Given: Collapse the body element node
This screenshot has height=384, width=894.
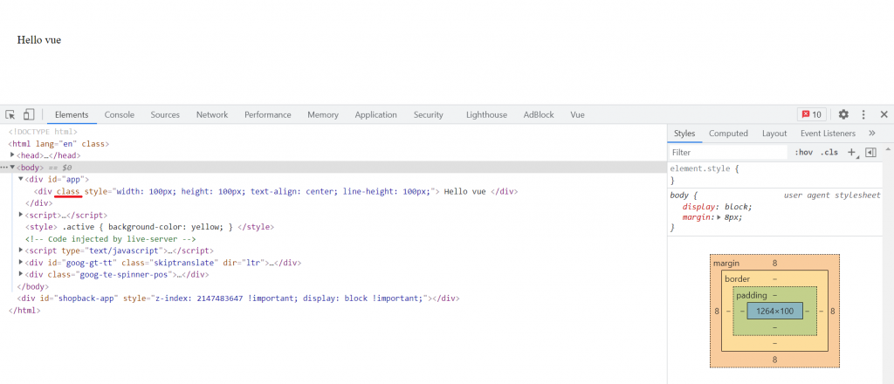Looking at the screenshot, I should tap(12, 168).
